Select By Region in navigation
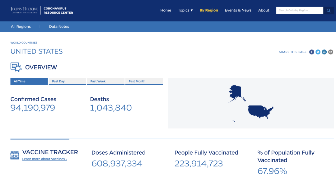This screenshot has height=182, width=336. click(209, 10)
